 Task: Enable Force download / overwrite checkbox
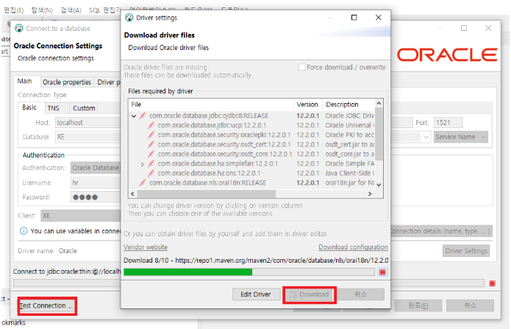point(301,67)
